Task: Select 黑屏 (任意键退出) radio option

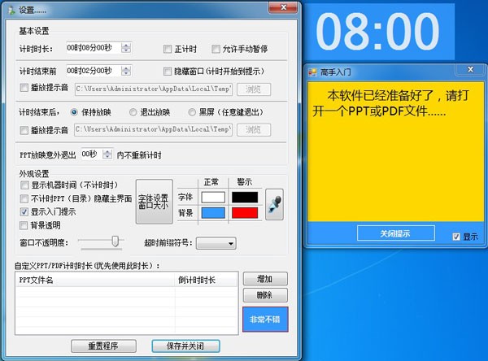Action: coord(193,112)
